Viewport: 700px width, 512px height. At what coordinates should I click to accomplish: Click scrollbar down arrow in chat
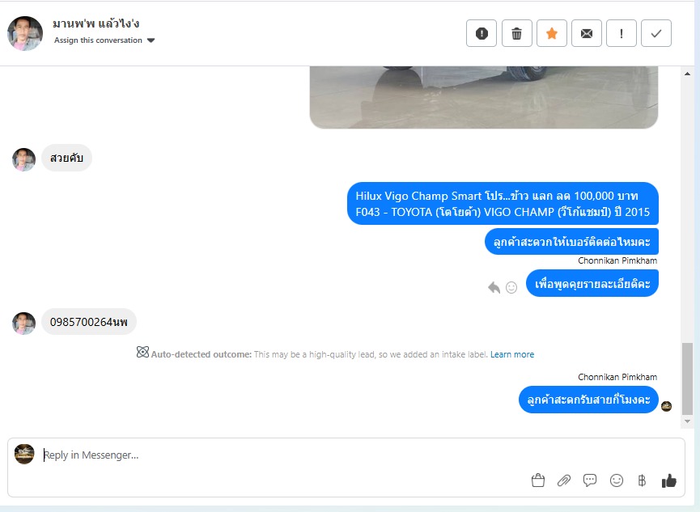click(x=688, y=421)
